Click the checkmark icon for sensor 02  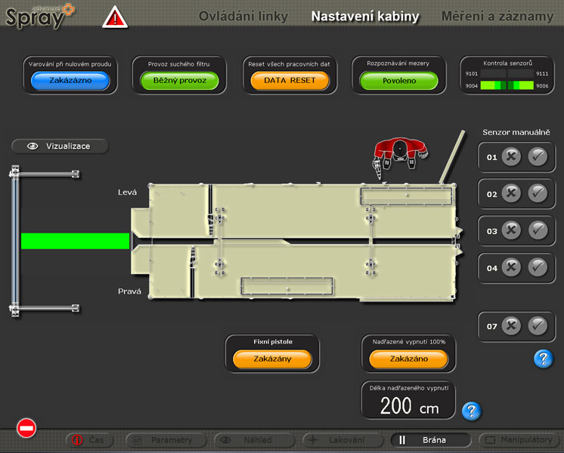(538, 194)
